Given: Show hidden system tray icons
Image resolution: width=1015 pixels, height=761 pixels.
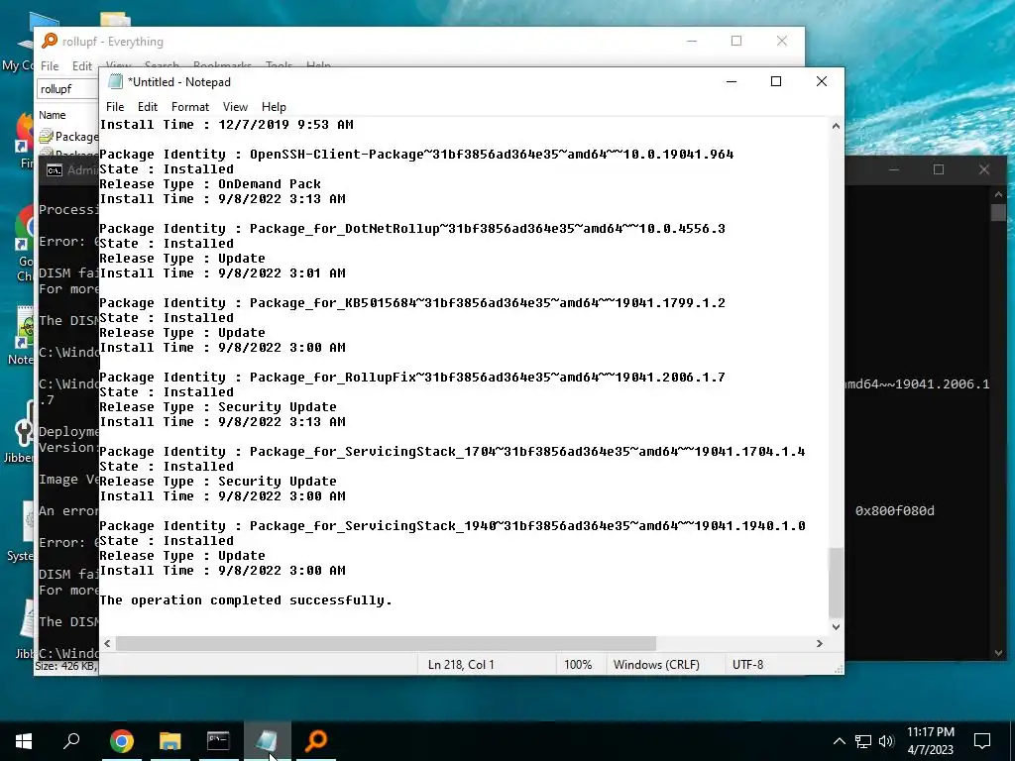Looking at the screenshot, I should pos(839,741).
